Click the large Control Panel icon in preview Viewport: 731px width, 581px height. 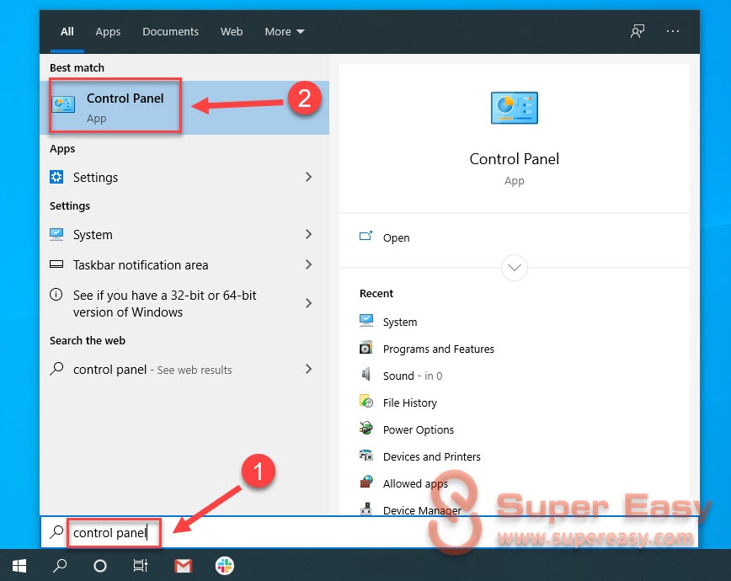pos(515,108)
